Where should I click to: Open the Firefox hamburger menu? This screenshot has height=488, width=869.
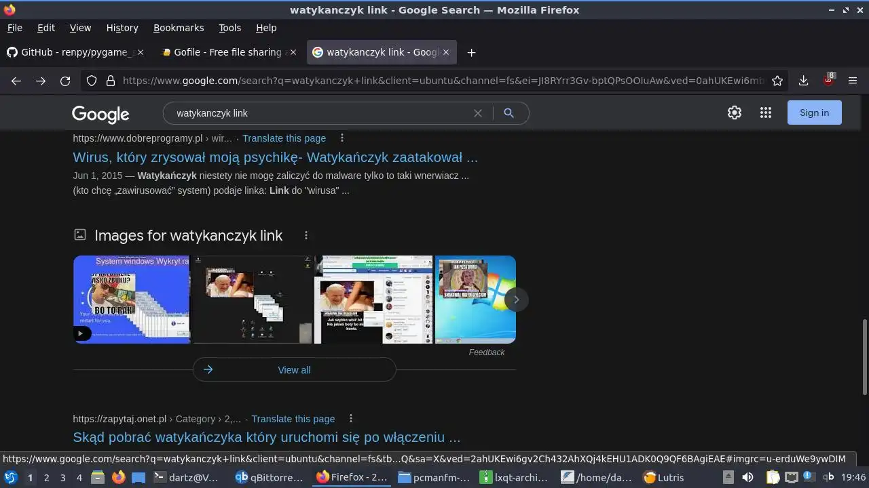[853, 81]
